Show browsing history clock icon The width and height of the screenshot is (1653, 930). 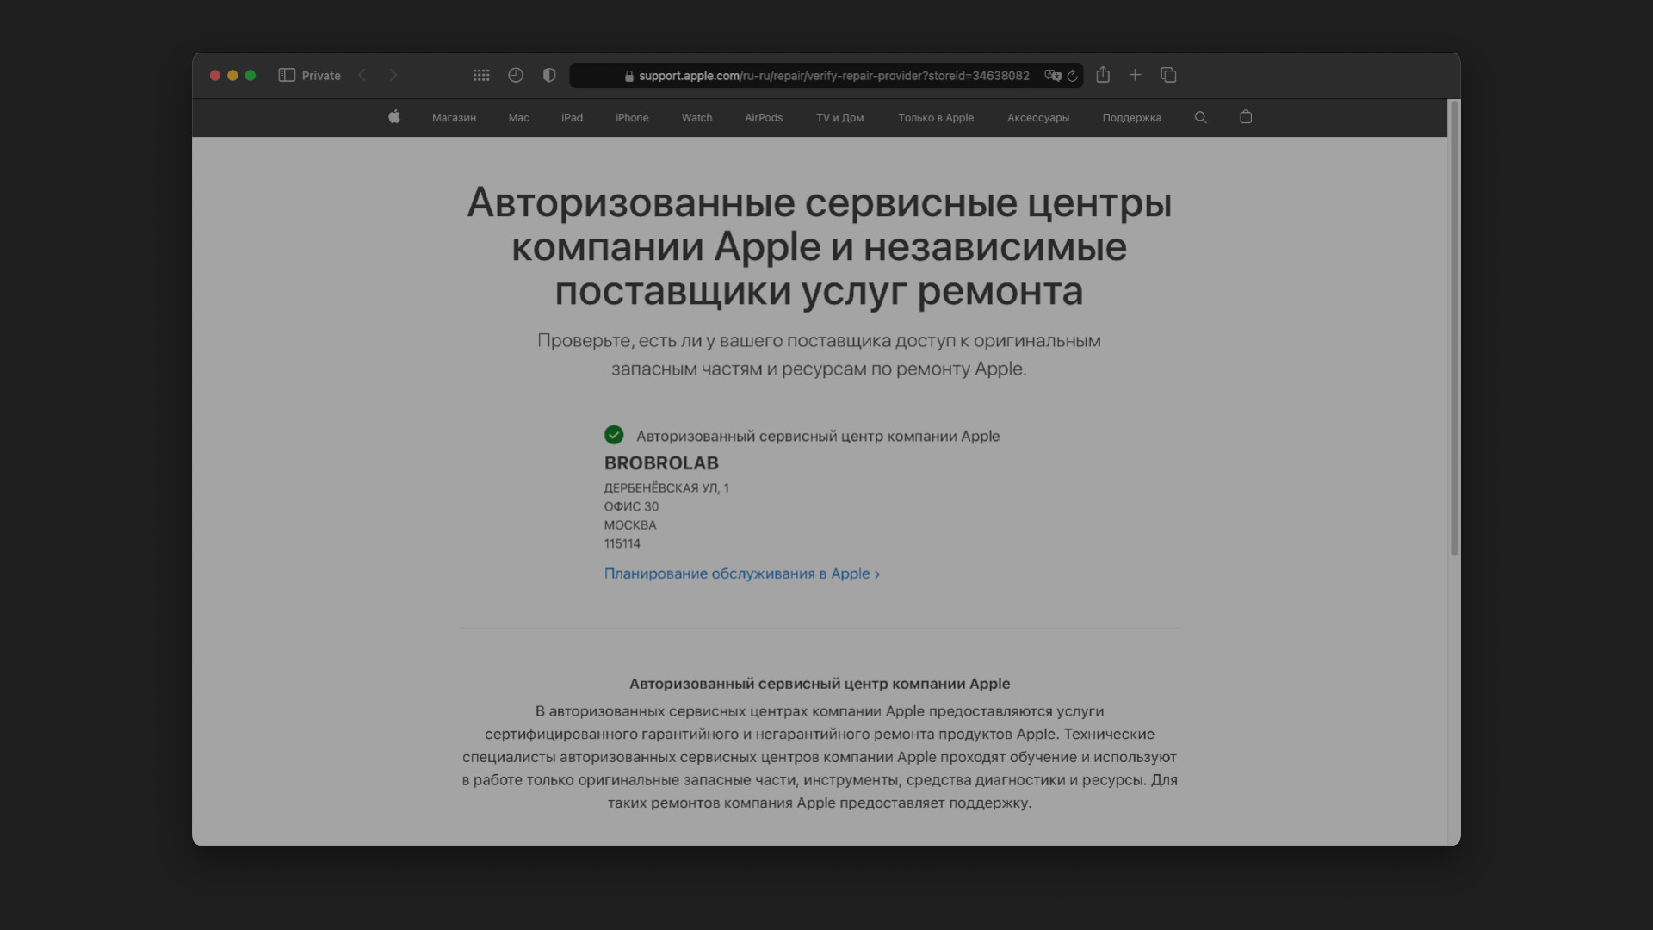516,76
